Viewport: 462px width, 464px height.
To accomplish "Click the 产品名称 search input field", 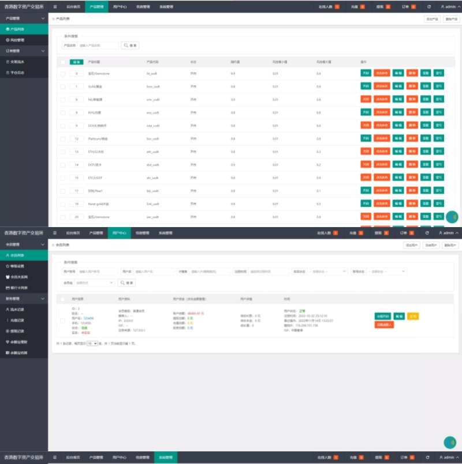I will point(98,46).
